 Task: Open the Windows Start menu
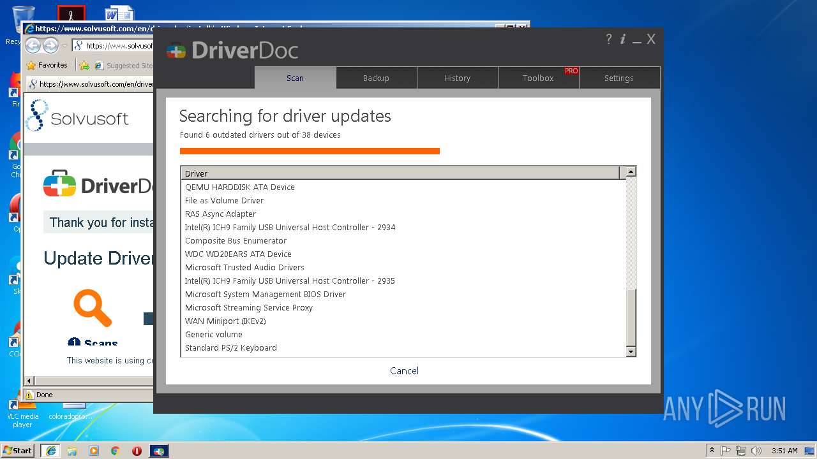[18, 450]
